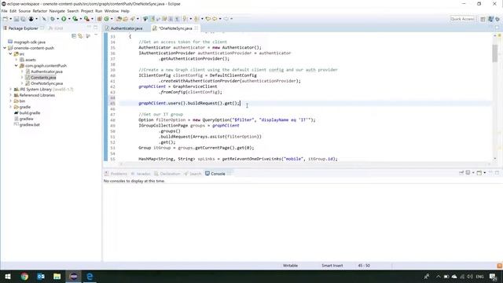The height and width of the screenshot is (283, 503).
Task: Click the New file toolbar icon
Action: click(x=6, y=19)
